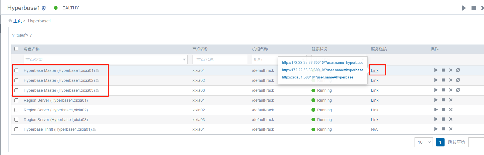Check the Region Server xixia02 checkbox
Image resolution: width=484 pixels, height=155 pixels.
click(x=16, y=110)
